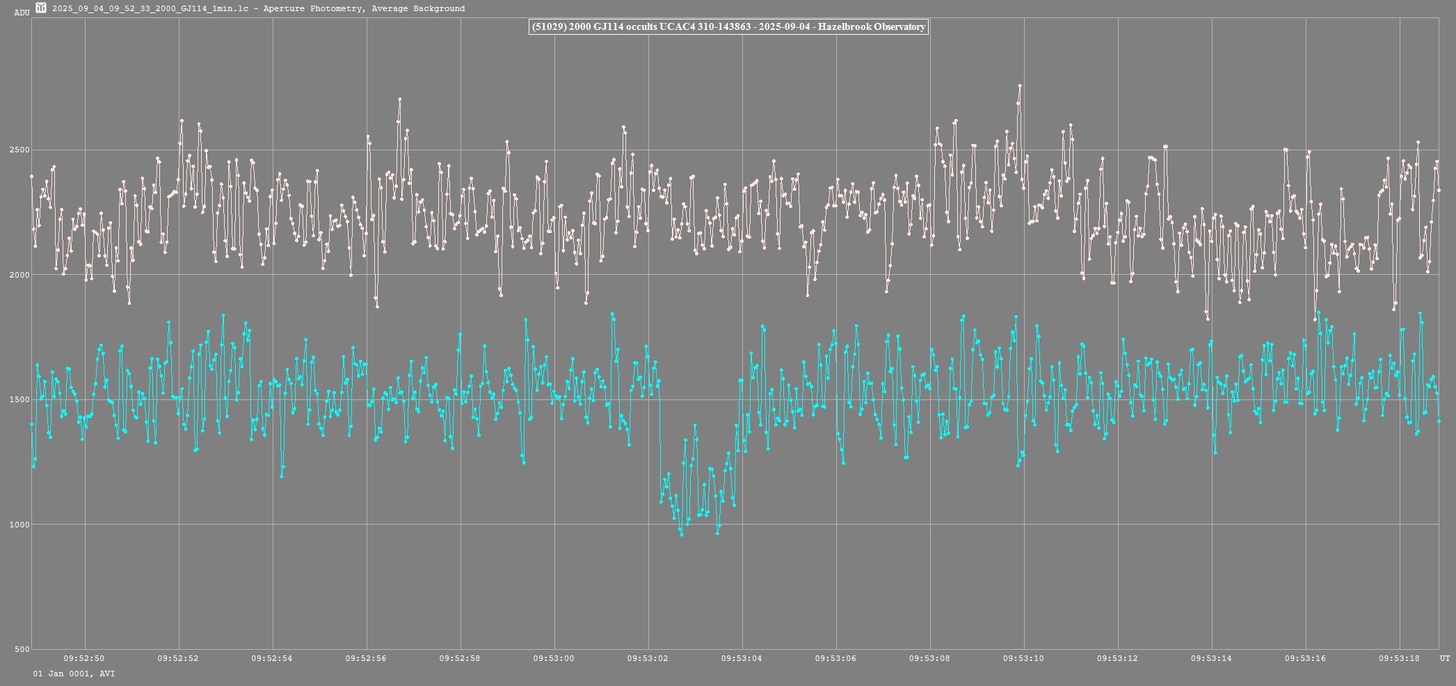Screen dimensions: 1456x686
Task: Select the occultation title box at top of chart
Action: coord(728,26)
